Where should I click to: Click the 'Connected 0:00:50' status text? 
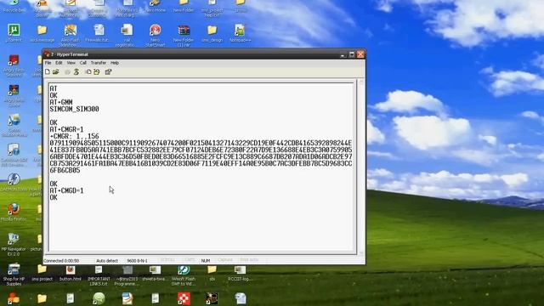[61, 261]
